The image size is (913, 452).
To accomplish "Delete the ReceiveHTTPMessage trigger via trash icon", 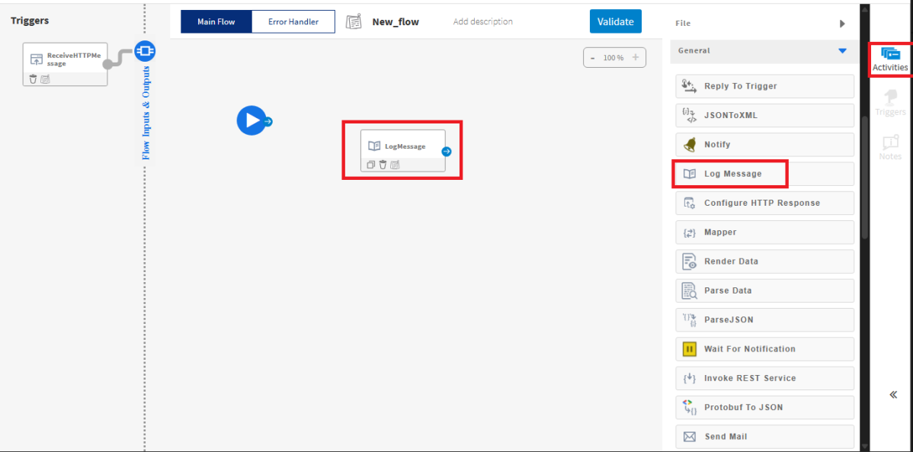I will click(x=34, y=79).
